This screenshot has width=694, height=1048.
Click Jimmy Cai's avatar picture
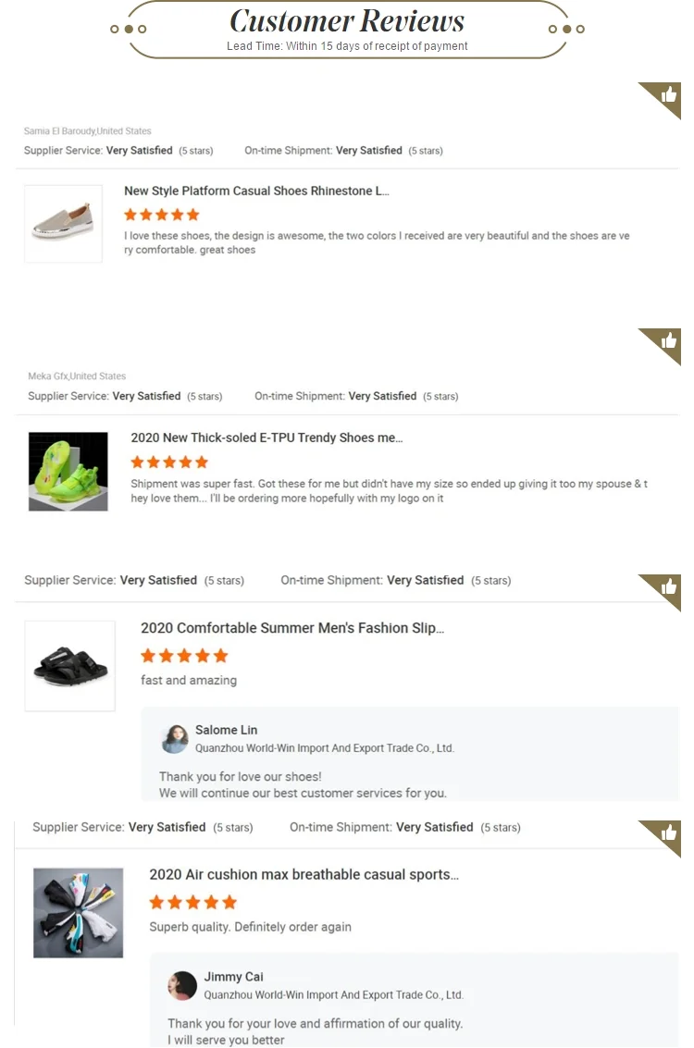[x=182, y=985]
